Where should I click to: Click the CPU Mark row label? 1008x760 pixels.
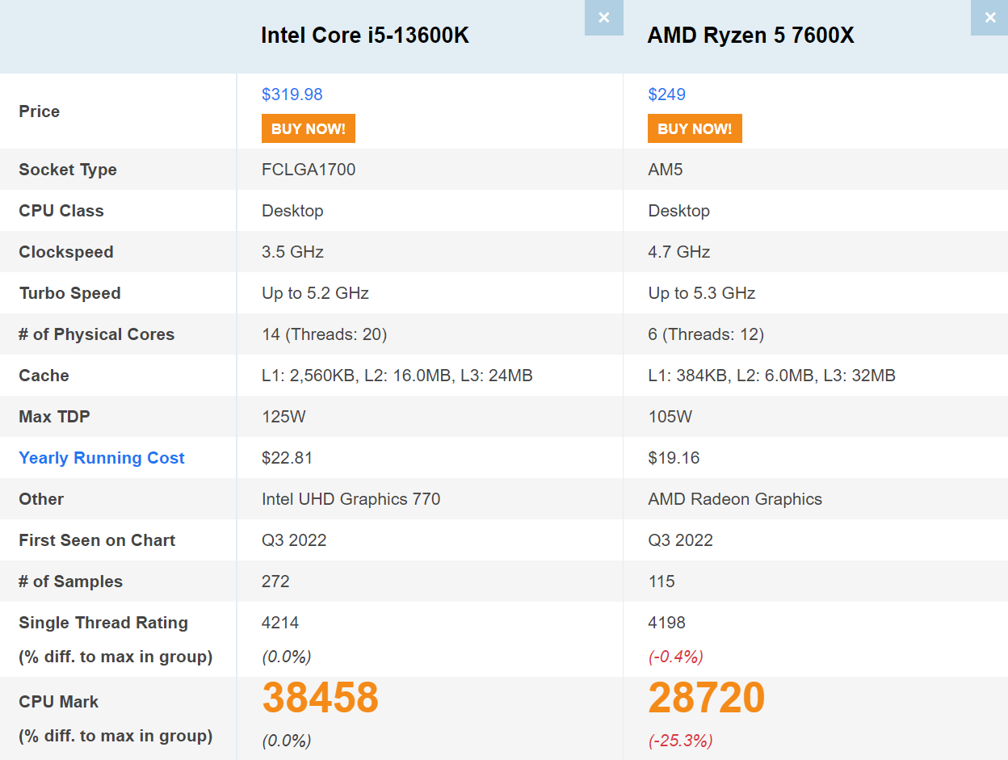(x=59, y=702)
